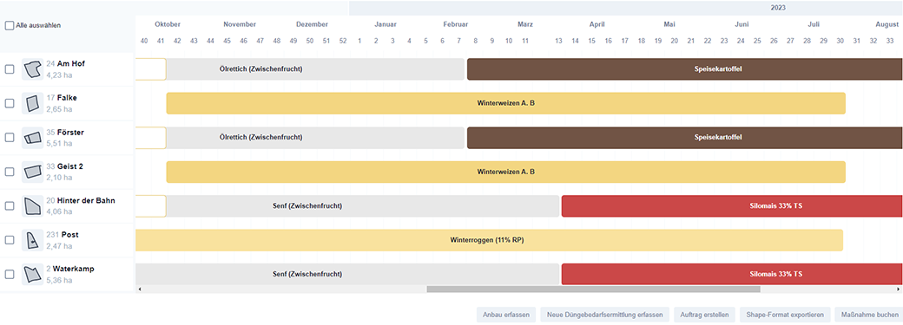Click the Förster field name
Image resolution: width=903 pixels, height=325 pixels.
[x=70, y=133]
